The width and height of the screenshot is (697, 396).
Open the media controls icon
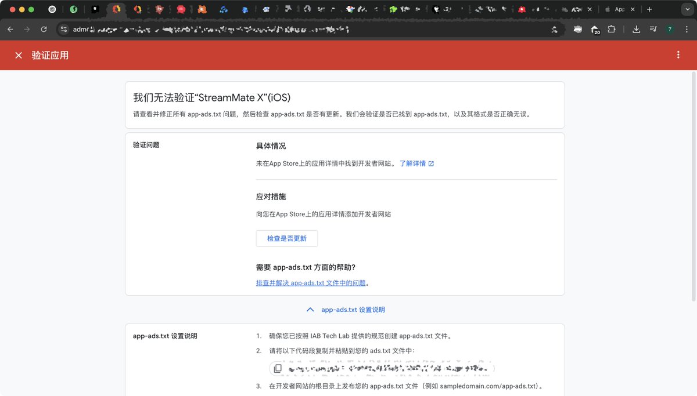tap(653, 30)
